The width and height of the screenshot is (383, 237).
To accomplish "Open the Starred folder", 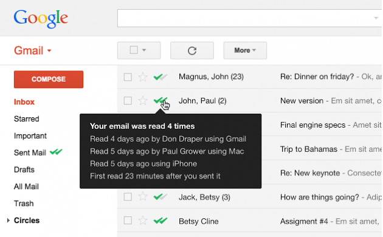I will pos(26,119).
